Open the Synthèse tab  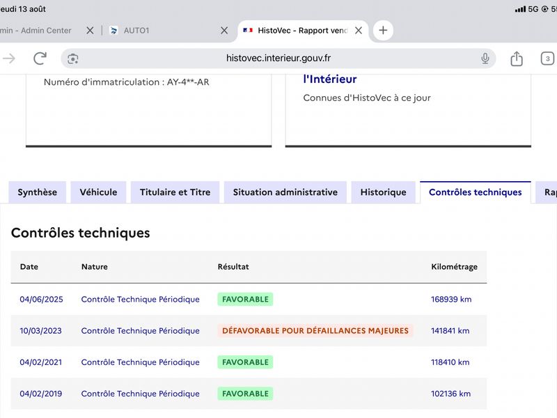point(38,192)
